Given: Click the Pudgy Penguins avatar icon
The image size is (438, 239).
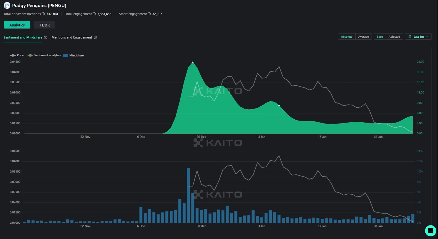Looking at the screenshot, I should [x=7, y=6].
